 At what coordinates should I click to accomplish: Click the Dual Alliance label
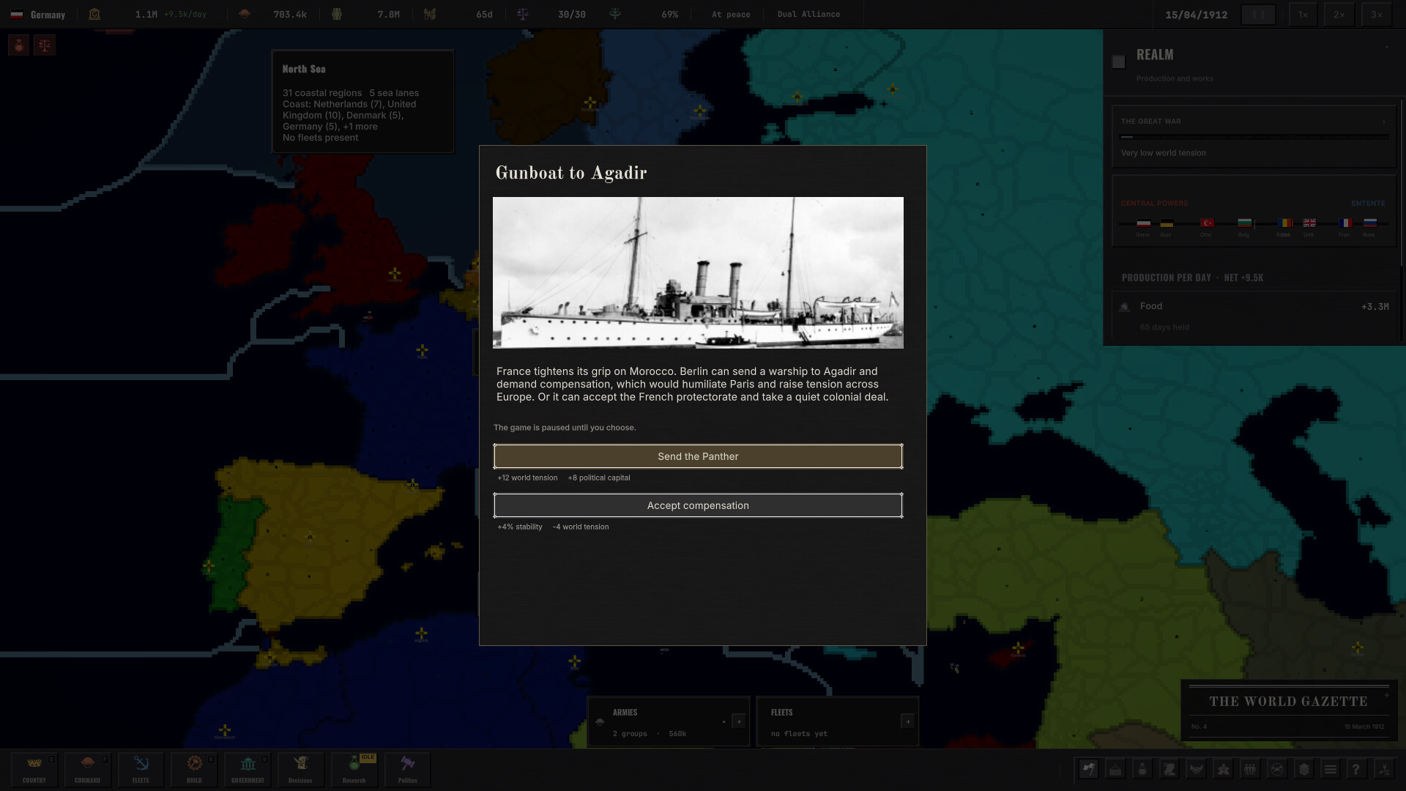(x=808, y=15)
